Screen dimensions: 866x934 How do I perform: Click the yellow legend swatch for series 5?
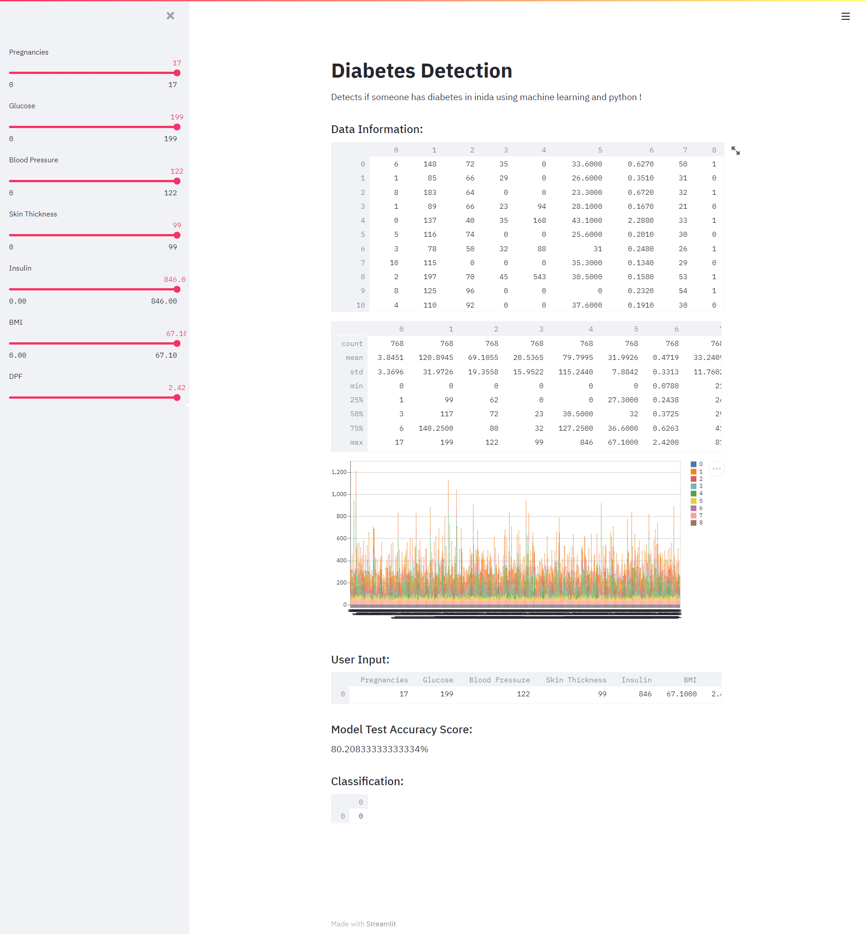693,501
